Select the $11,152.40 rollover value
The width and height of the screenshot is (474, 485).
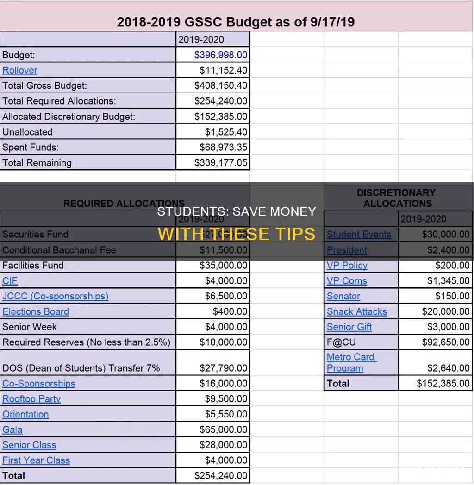(x=213, y=70)
